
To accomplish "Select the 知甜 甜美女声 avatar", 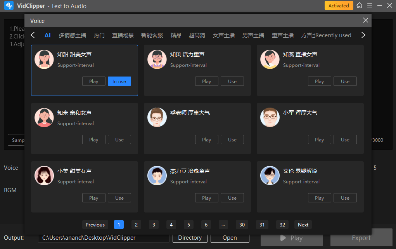I will click(x=44, y=59).
